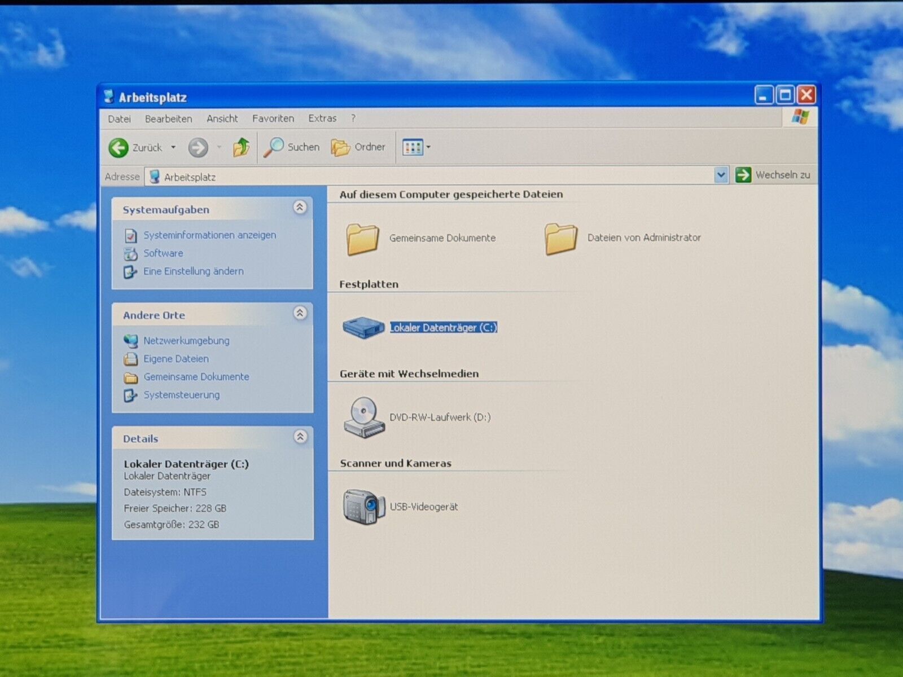Open the Ansicht menu
This screenshot has height=677, width=903.
click(x=222, y=118)
